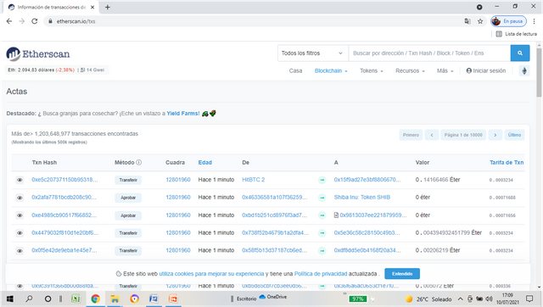The height and width of the screenshot is (307, 543).
Task: Open txn hash 0xe5c207371150b95318
Action: click(x=64, y=180)
